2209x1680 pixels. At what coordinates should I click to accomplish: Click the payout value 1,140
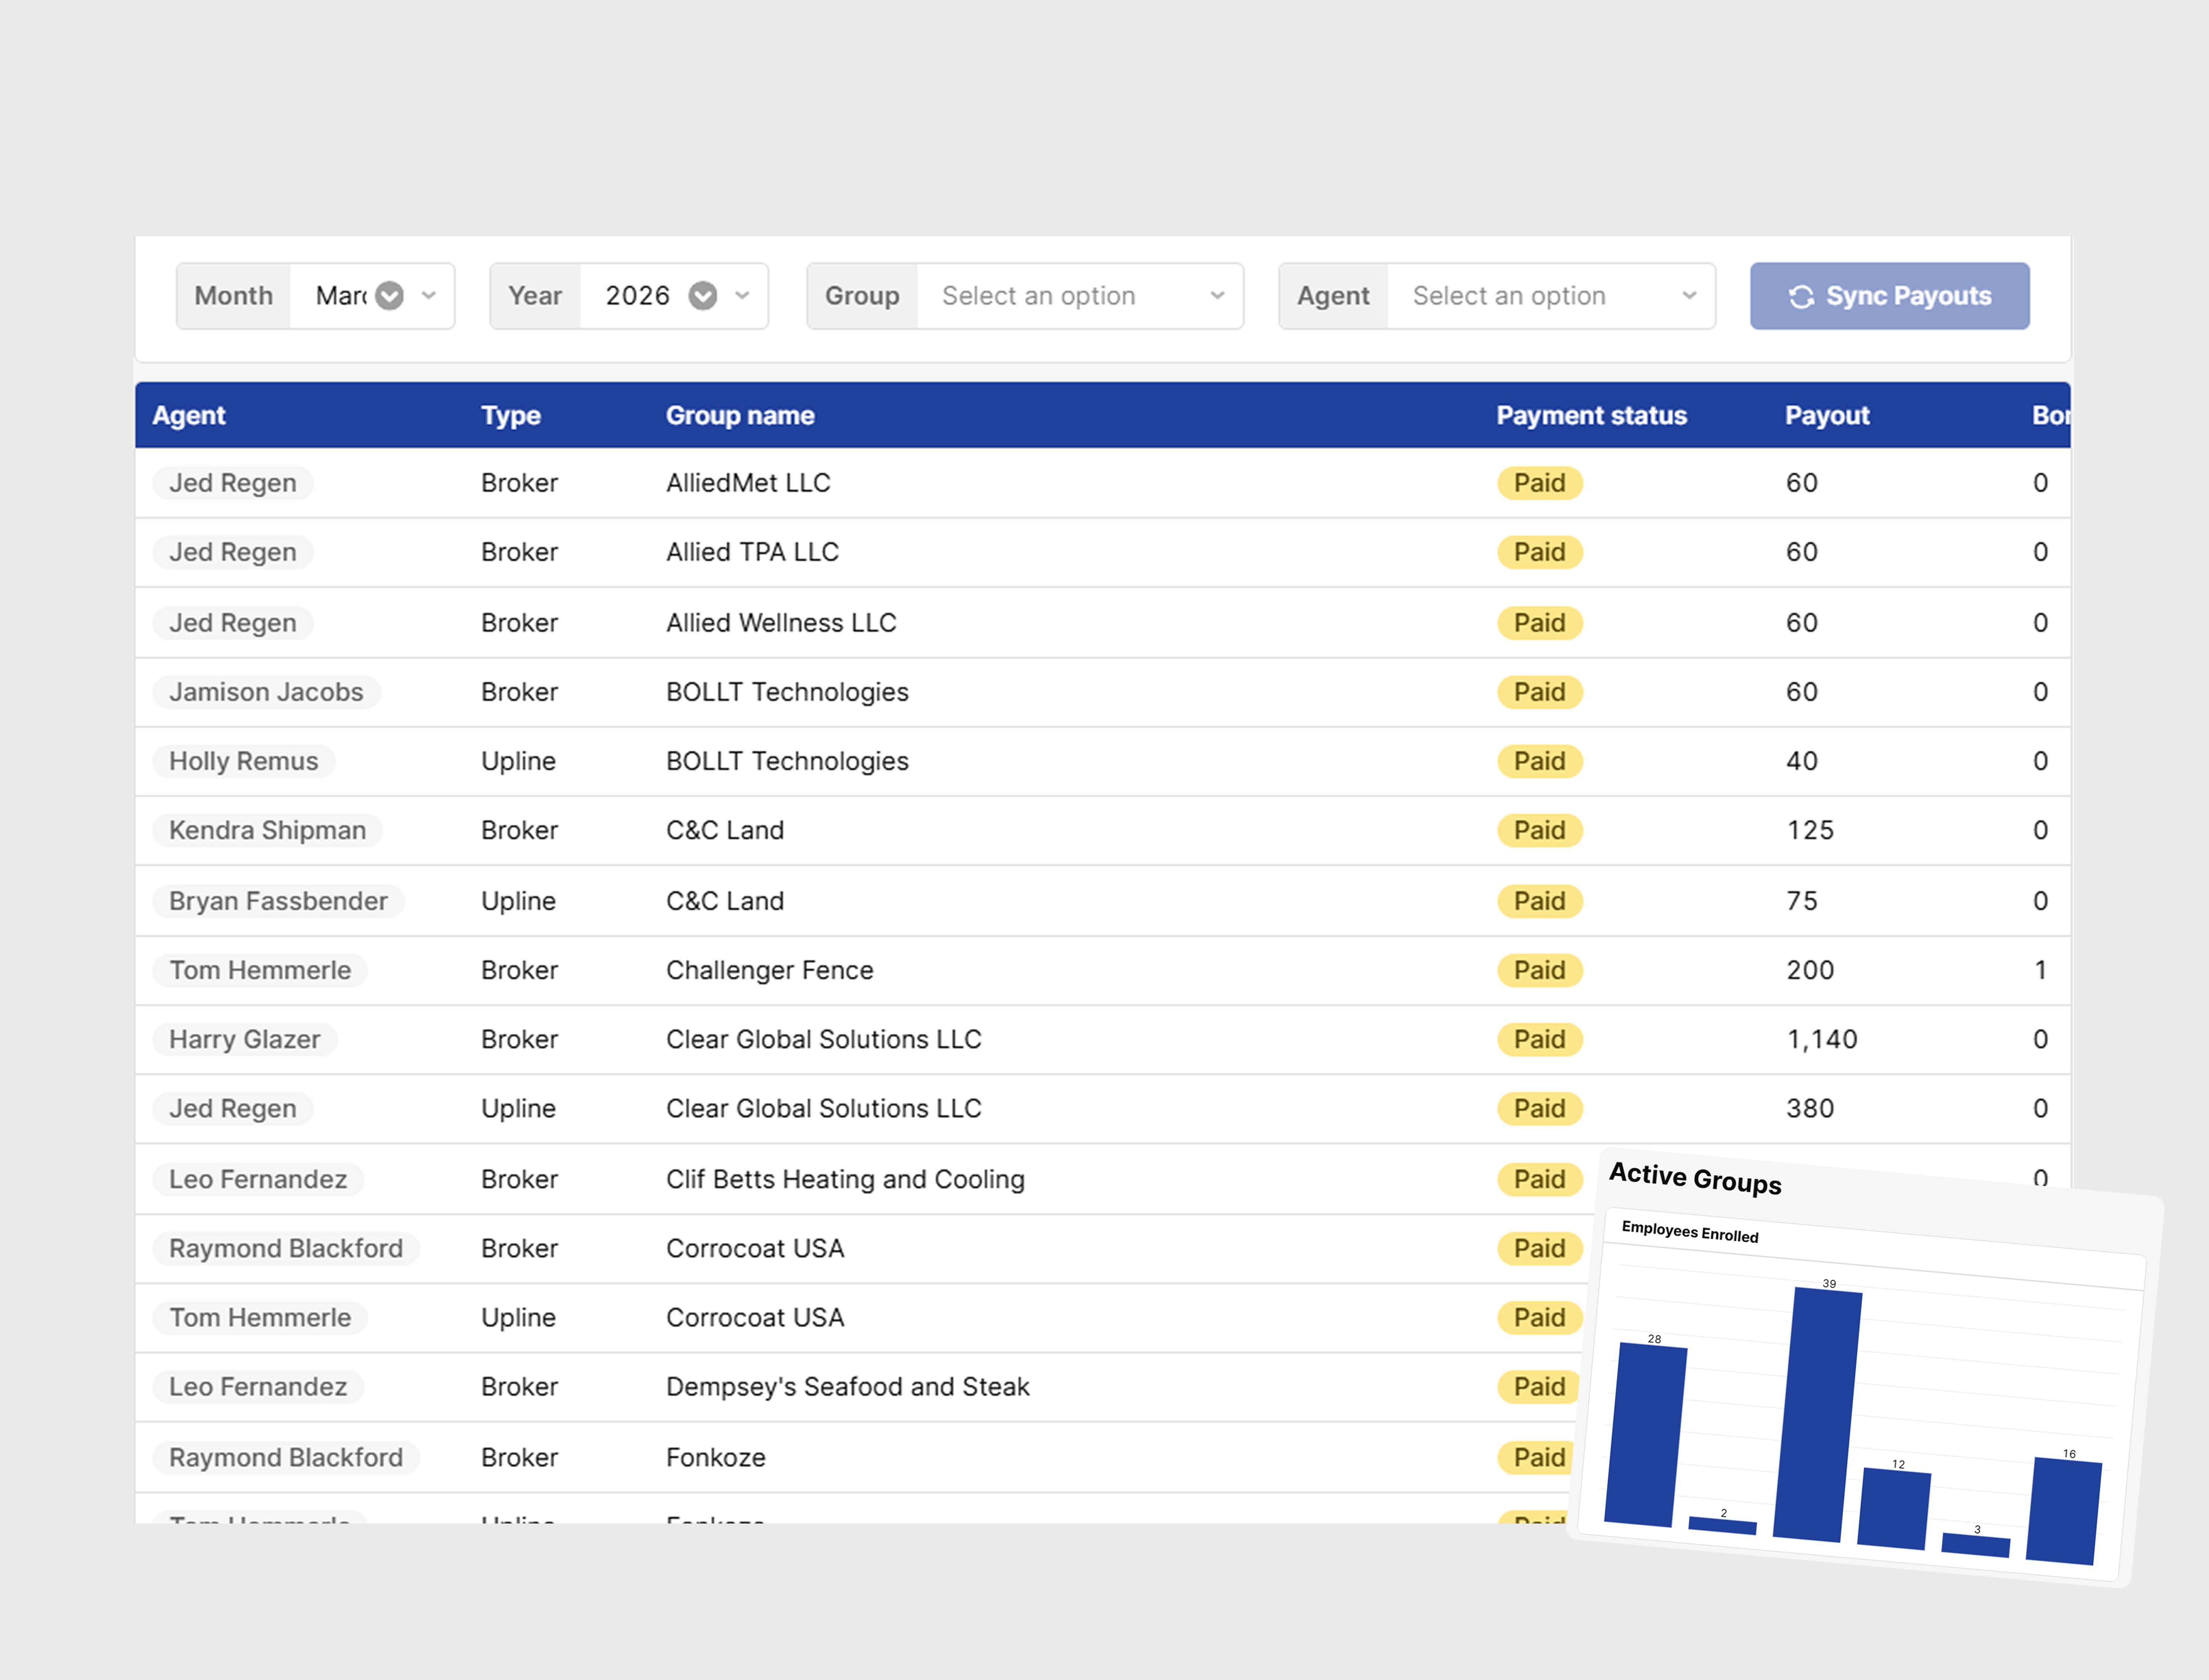[1822, 1039]
